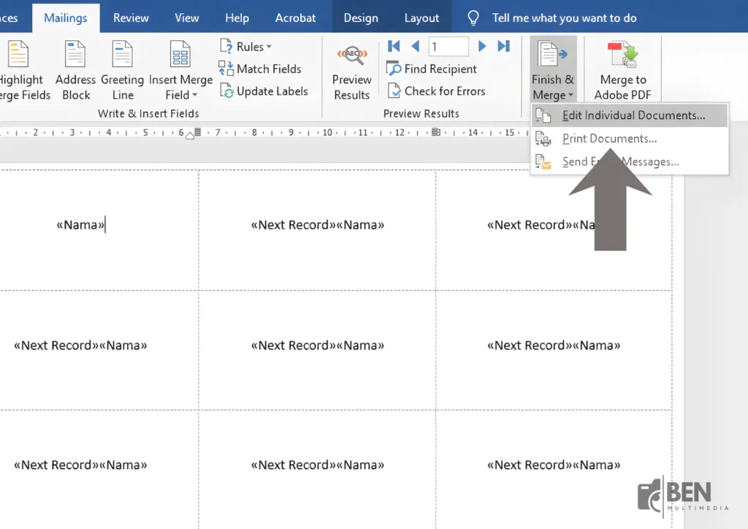
Task: Click the Greeting Line icon
Action: click(122, 56)
